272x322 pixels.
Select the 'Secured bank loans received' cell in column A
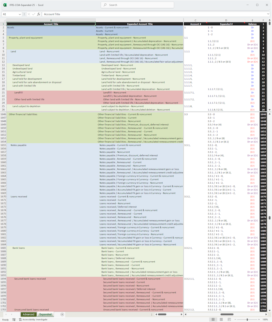coord(51,279)
